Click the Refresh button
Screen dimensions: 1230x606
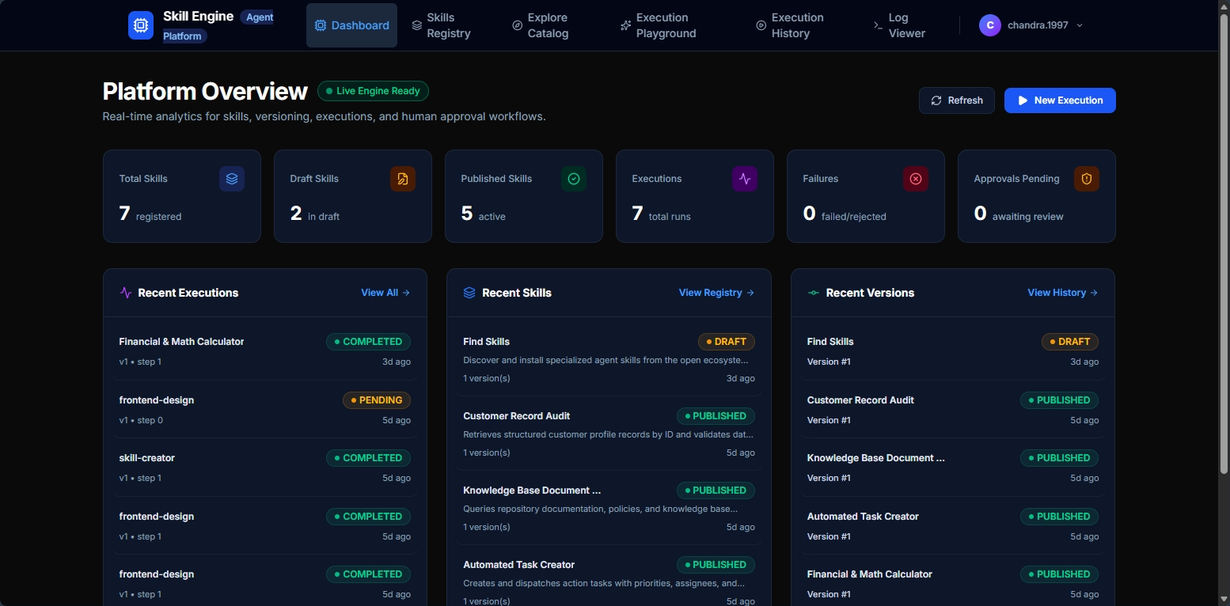pyautogui.click(x=957, y=100)
